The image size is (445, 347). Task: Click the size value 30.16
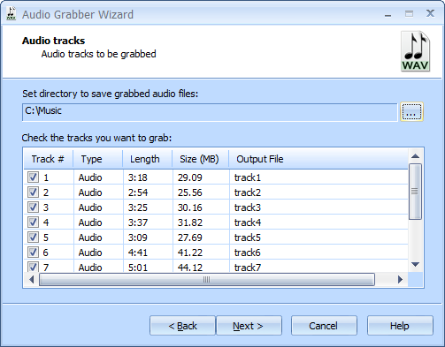point(190,207)
